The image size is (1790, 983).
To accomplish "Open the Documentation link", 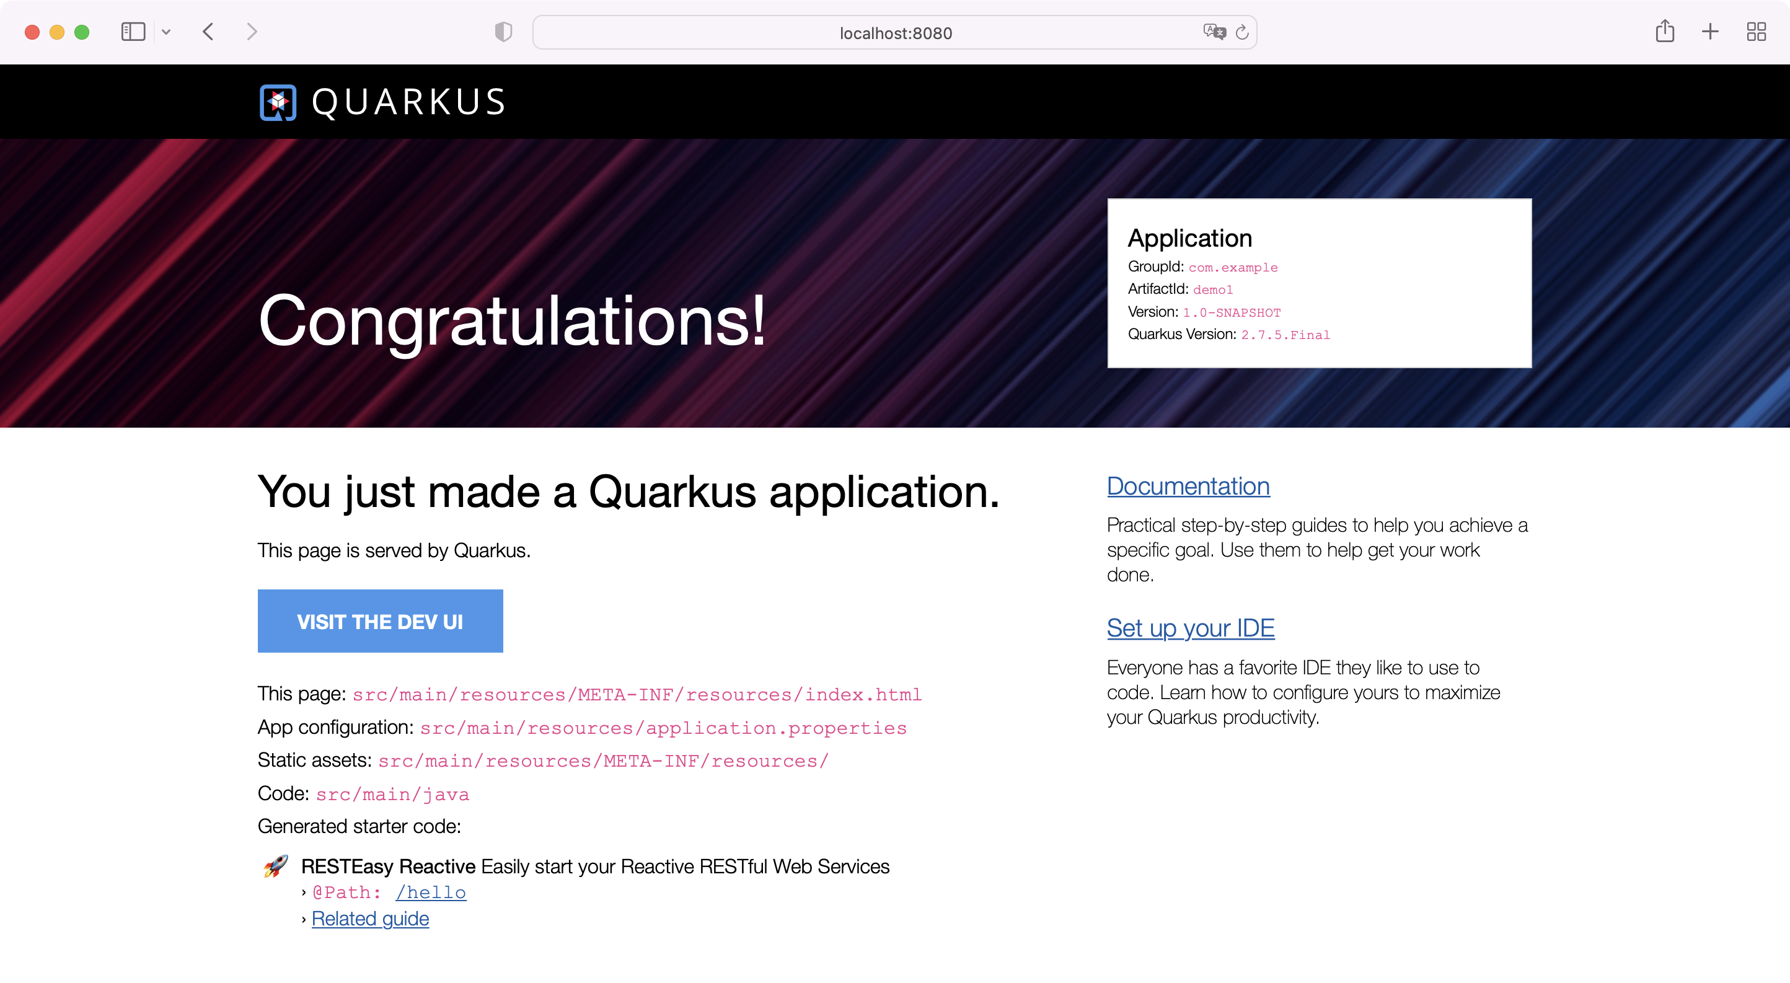I will [x=1188, y=487].
